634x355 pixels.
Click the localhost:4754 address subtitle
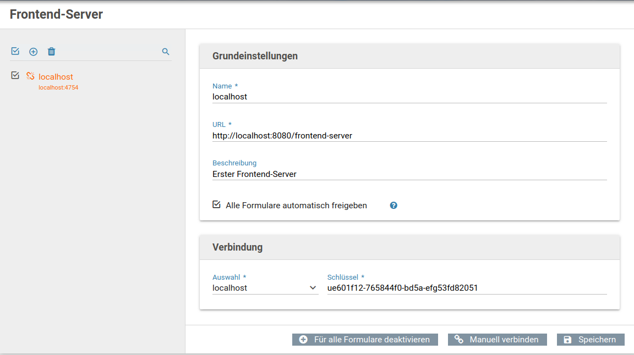tap(58, 87)
